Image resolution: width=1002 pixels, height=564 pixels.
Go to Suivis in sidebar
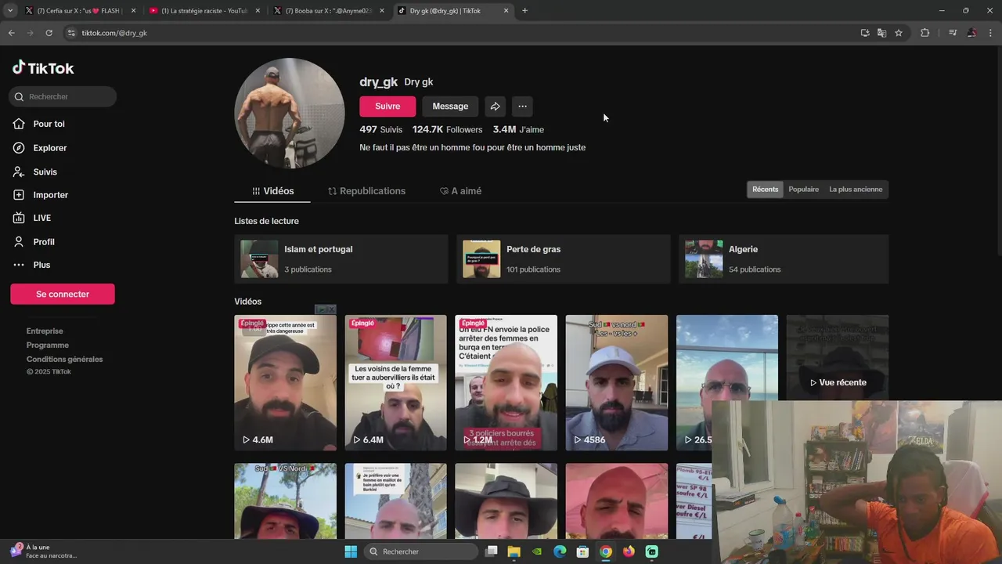pos(35,172)
